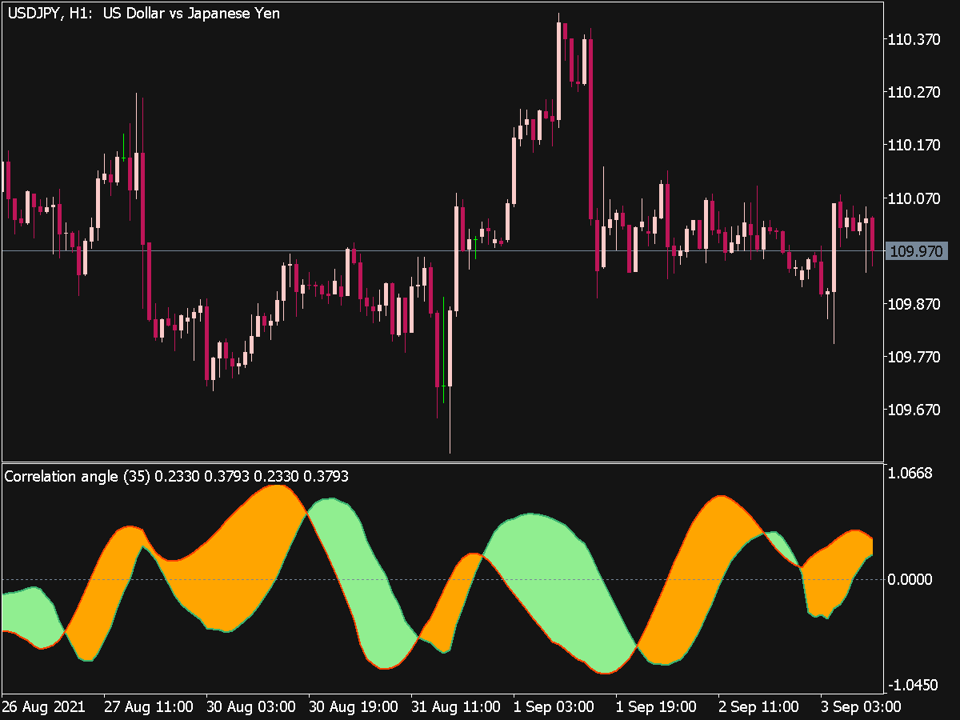Click the 110.370 price axis label
This screenshot has height=720, width=960.
[913, 39]
